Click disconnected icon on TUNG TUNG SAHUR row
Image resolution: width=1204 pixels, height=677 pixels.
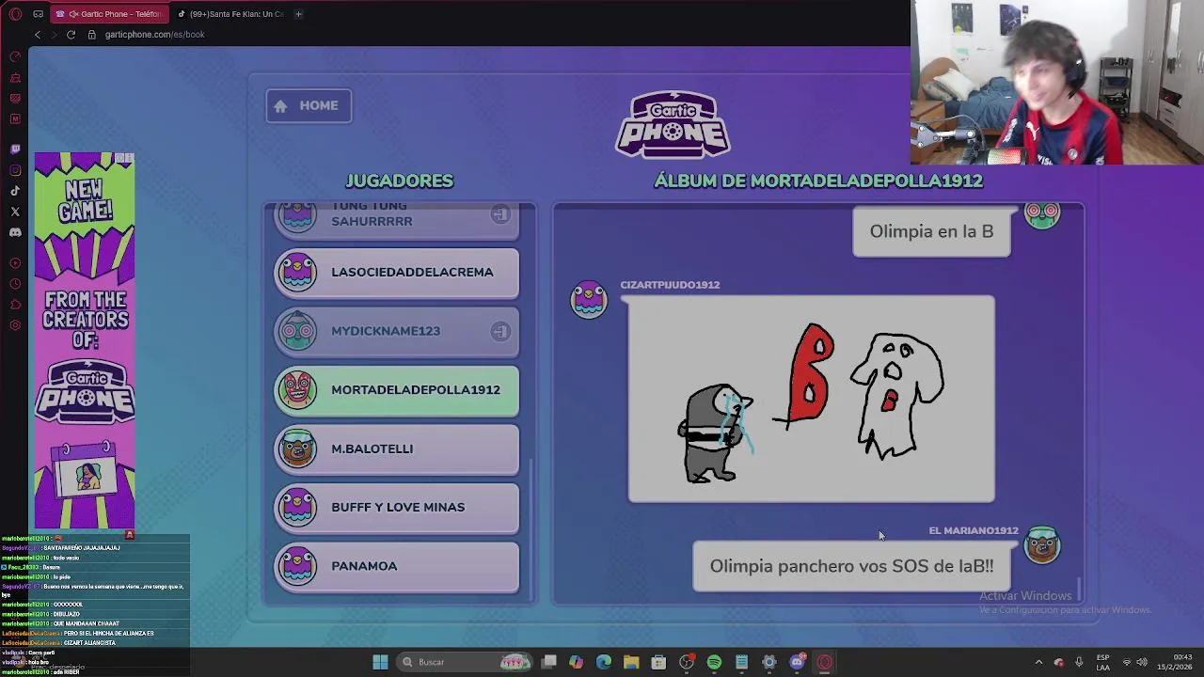click(500, 214)
